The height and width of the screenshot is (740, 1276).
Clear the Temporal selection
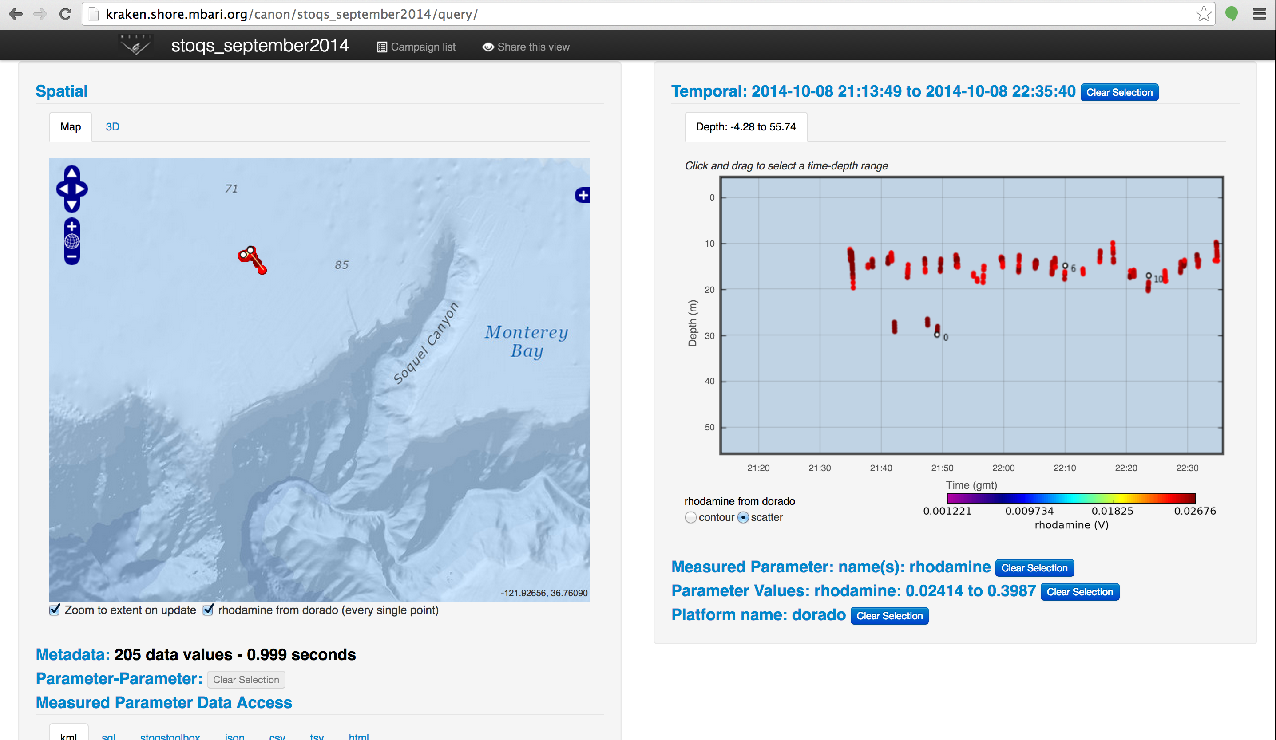[x=1119, y=93]
